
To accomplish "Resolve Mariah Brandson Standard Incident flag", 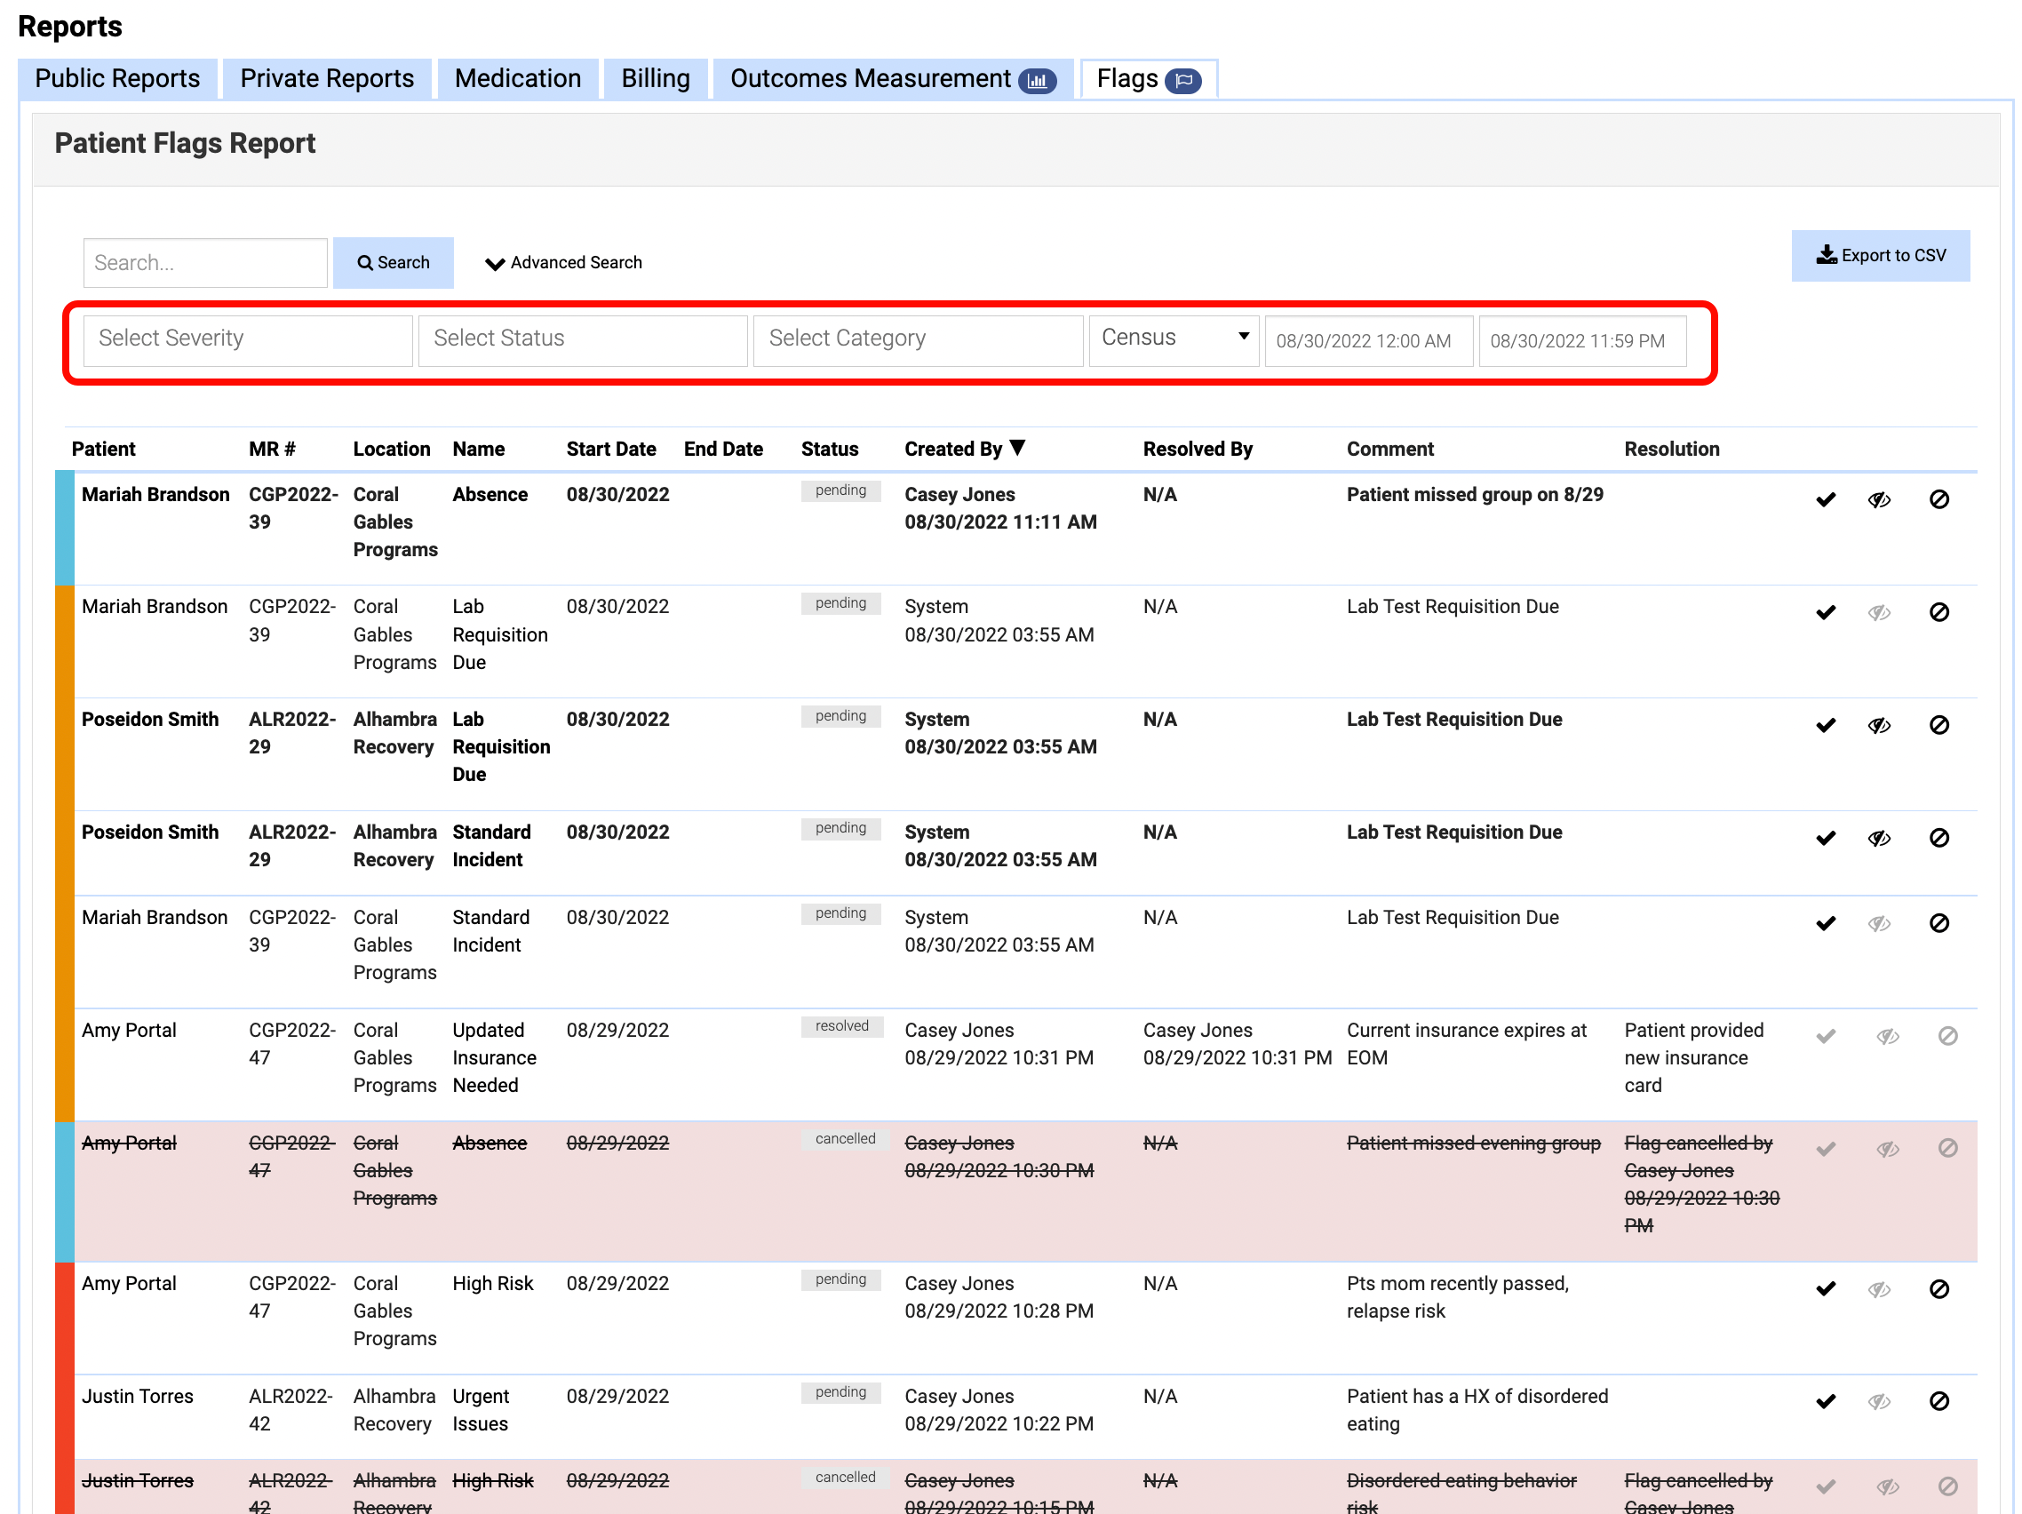I will 1826,923.
